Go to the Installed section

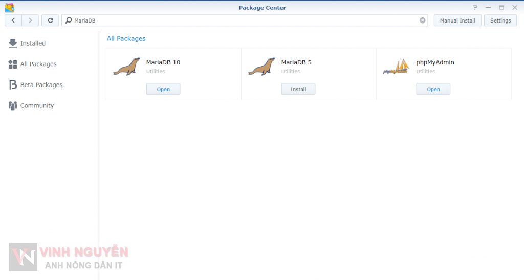33,44
